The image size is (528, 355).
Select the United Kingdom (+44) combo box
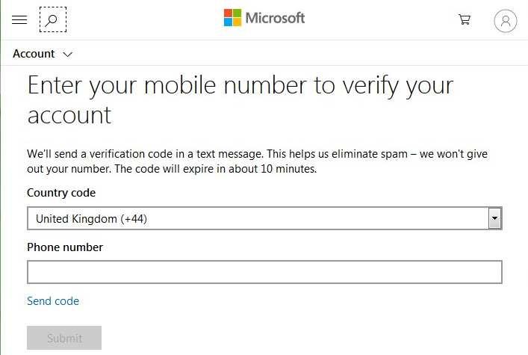257,218
